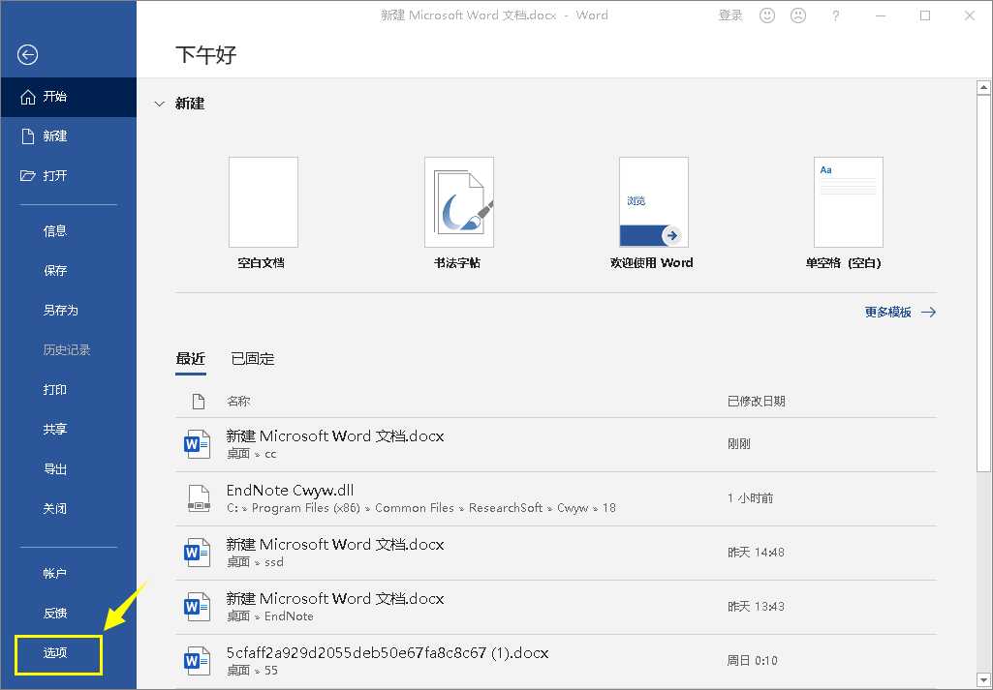Click the Word icon of 5cfaff2a929d2055 document
Viewport: 993px width, 690px height.
coord(197,661)
